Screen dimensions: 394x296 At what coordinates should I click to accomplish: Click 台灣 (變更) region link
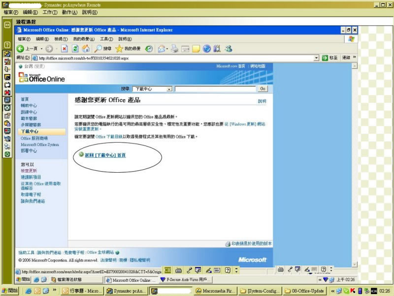34,66
